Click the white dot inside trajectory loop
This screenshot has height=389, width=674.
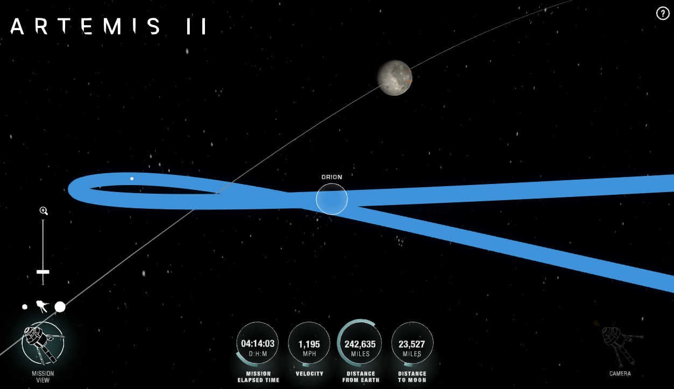click(132, 179)
